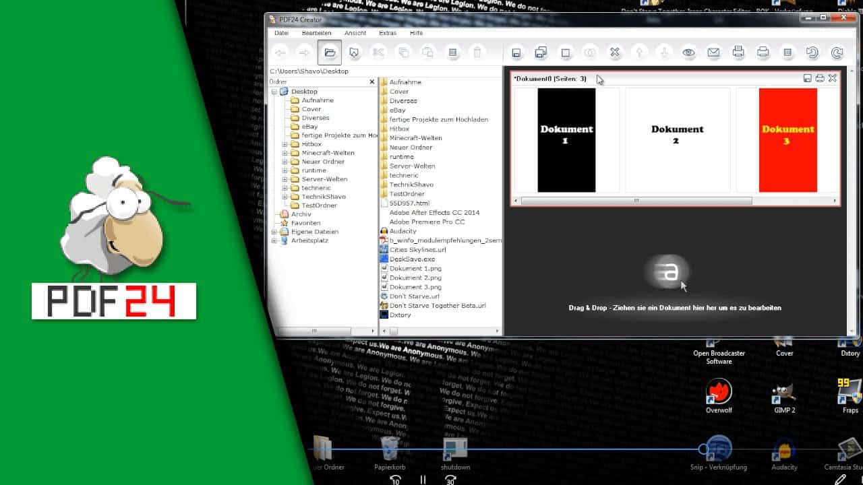Viewport: 863px width, 485px height.
Task: Click the open folder toolbar icon
Action: [330, 53]
